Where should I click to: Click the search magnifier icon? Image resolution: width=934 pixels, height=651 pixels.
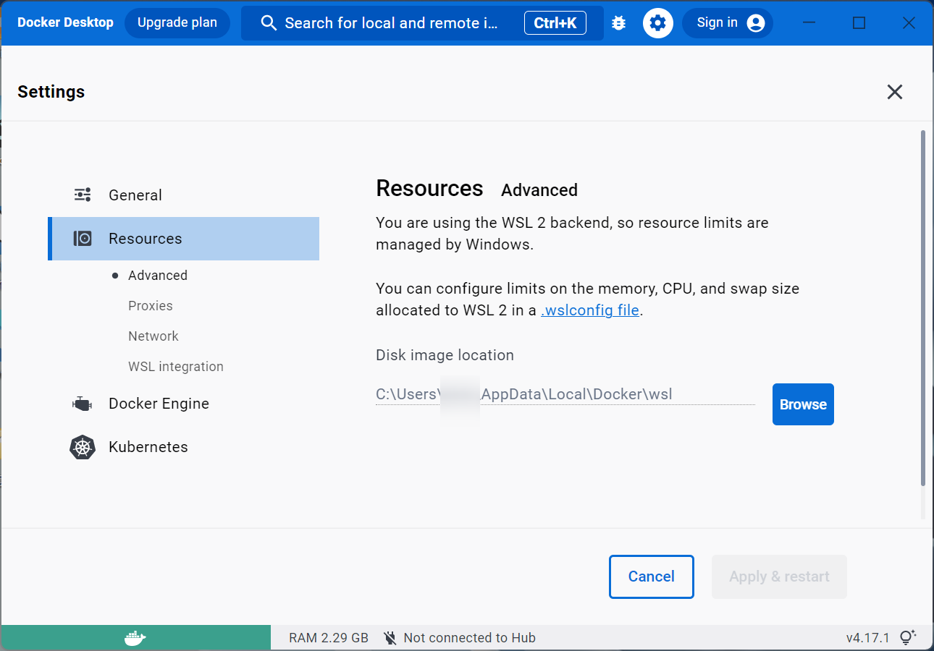pos(269,23)
